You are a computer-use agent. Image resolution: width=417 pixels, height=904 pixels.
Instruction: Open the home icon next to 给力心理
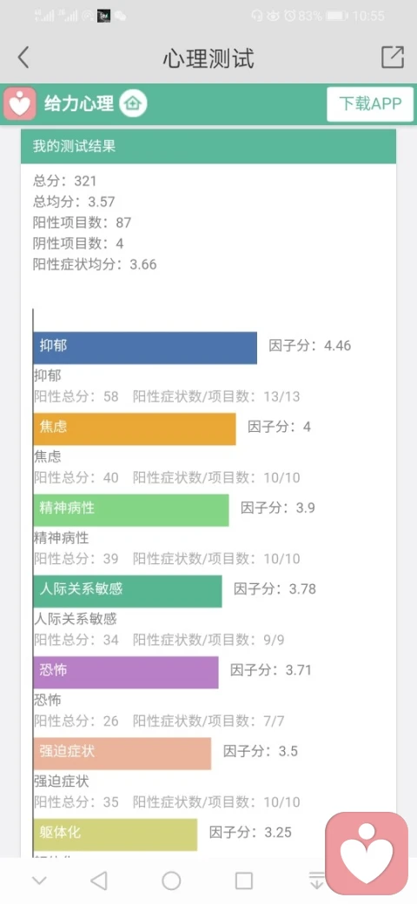point(134,103)
